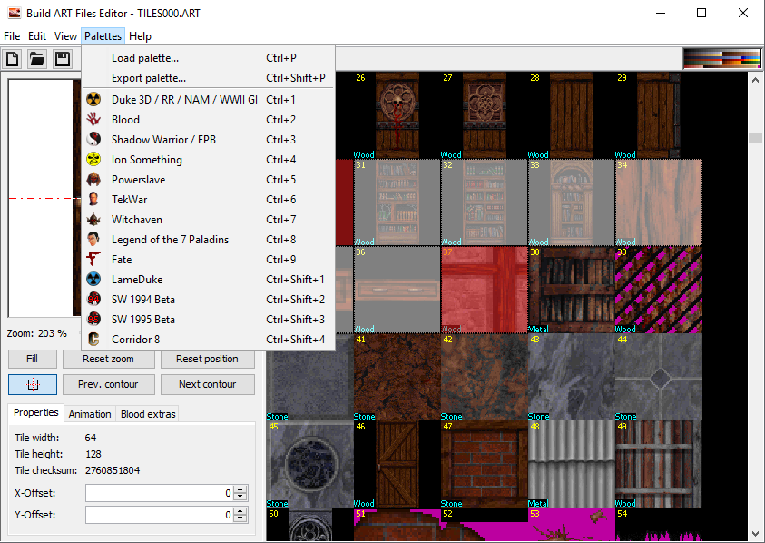Close the open Palettes menu

point(103,36)
